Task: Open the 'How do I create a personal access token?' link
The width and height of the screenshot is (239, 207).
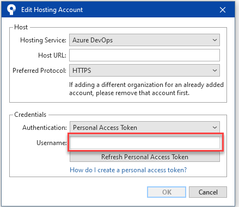Action: point(128,170)
